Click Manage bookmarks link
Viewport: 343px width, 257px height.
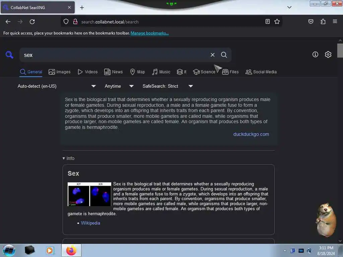coord(150,33)
